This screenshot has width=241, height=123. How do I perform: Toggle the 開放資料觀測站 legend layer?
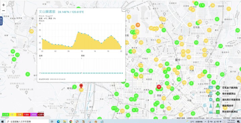click(230, 112)
